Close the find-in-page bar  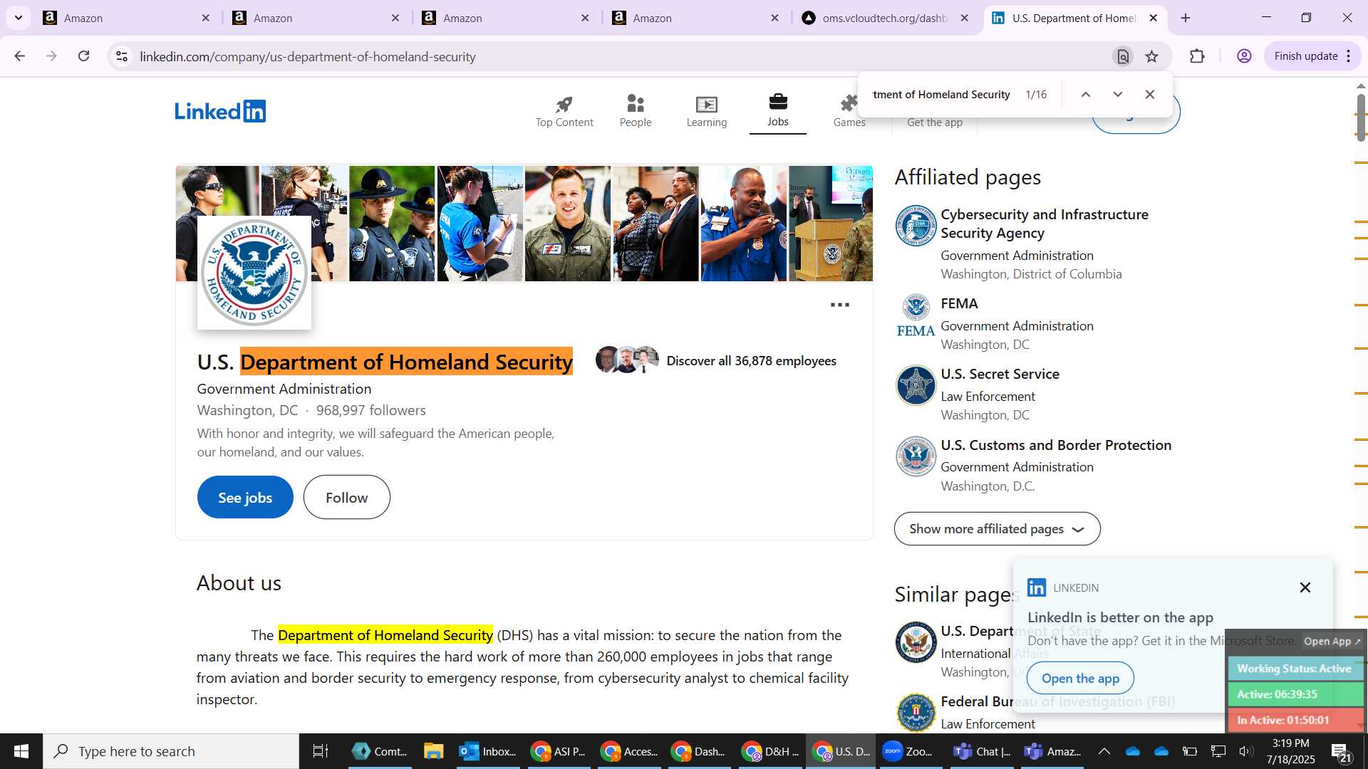(x=1150, y=95)
